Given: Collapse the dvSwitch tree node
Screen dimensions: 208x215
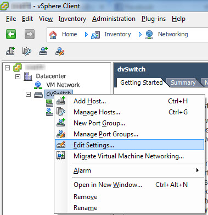Looking at the screenshot, I should pos(28,95).
